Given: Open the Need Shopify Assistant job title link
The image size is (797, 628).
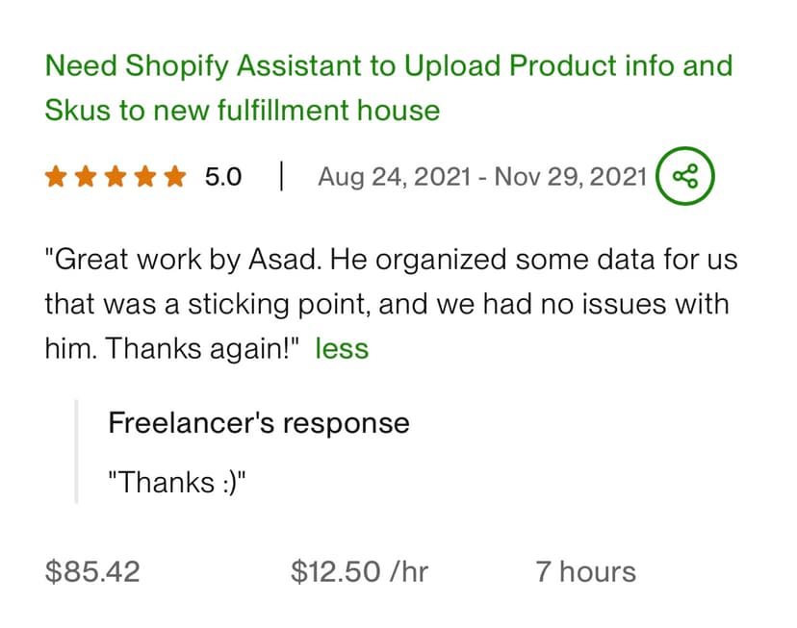Looking at the screenshot, I should [x=389, y=88].
